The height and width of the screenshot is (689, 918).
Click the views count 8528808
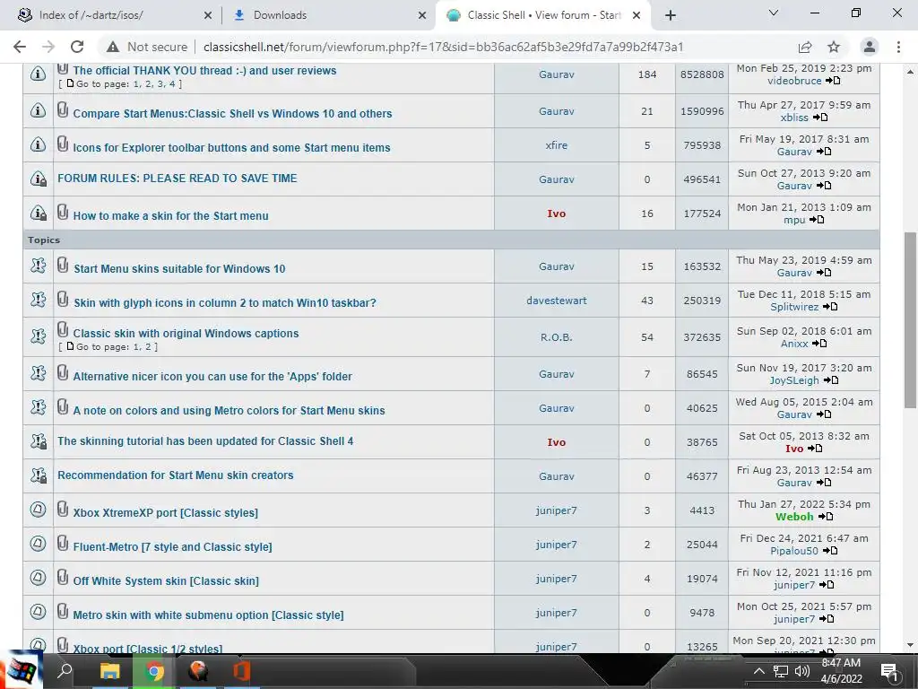[702, 74]
